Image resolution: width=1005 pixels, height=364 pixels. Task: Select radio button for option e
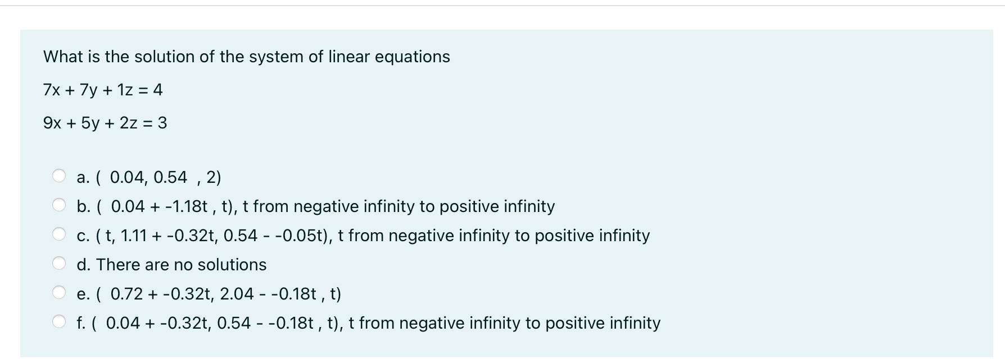pos(60,291)
